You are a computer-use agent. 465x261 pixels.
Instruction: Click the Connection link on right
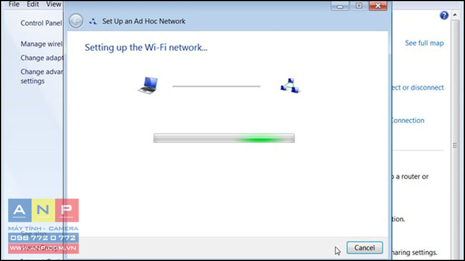tap(408, 121)
